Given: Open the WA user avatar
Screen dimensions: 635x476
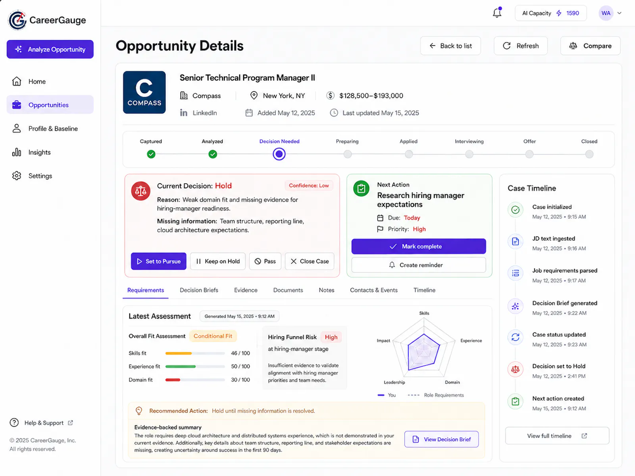Looking at the screenshot, I should click(606, 13).
